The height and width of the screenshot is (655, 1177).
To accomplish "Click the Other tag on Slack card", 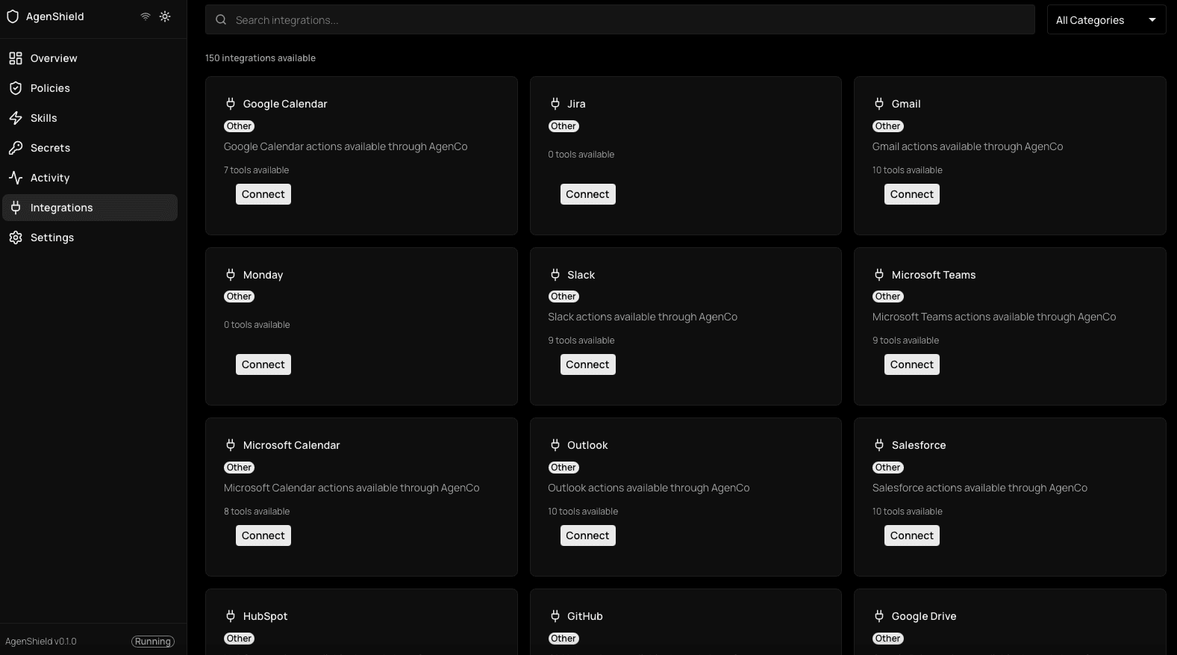I will [x=563, y=297].
